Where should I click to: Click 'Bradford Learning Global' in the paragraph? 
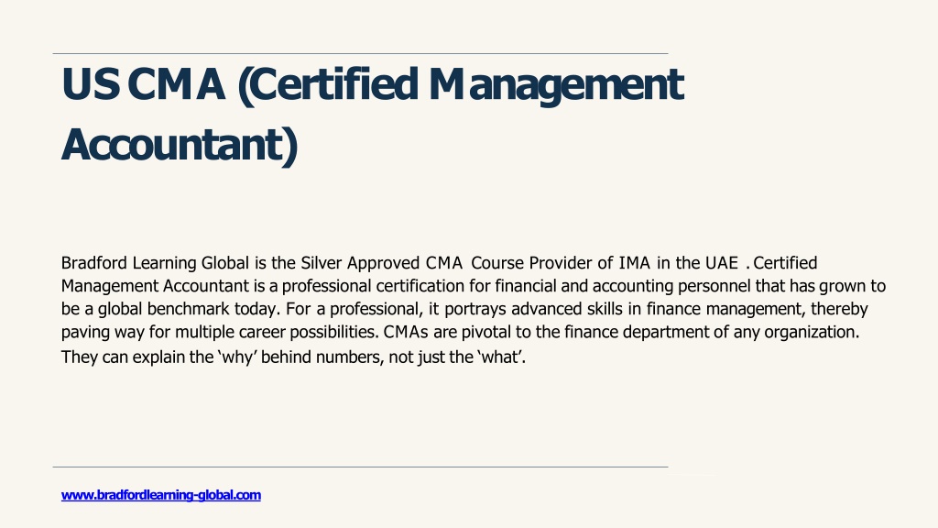pyautogui.click(x=155, y=263)
